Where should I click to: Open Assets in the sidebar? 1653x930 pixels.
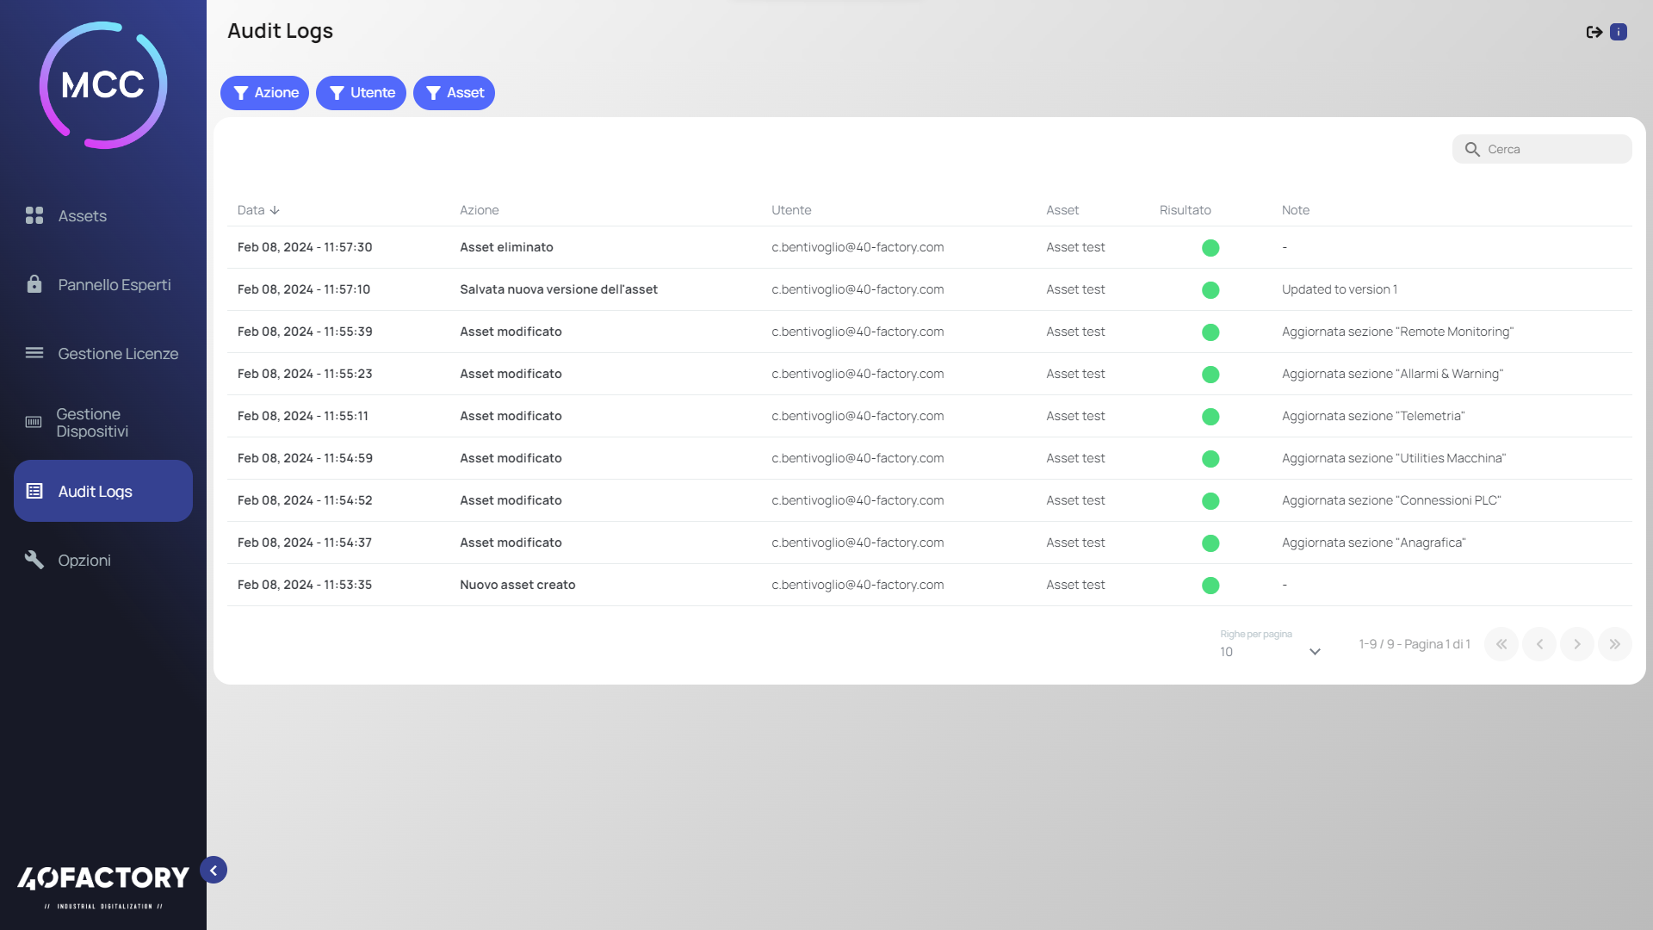click(x=83, y=216)
